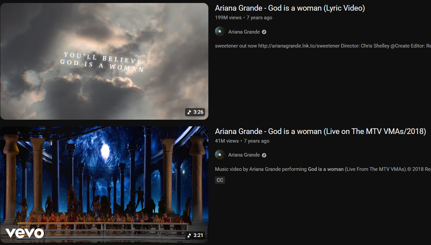Screen dimensions: 431x245
Task: Open the God is a woman Lyric Video thumbnail
Action: pyautogui.click(x=104, y=61)
